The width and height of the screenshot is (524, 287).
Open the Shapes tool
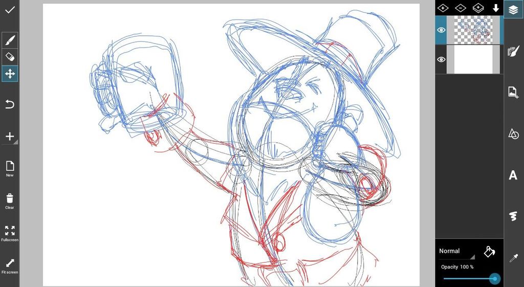[513, 134]
